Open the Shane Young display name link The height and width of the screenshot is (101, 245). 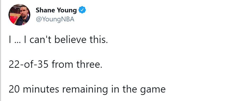(x=56, y=10)
